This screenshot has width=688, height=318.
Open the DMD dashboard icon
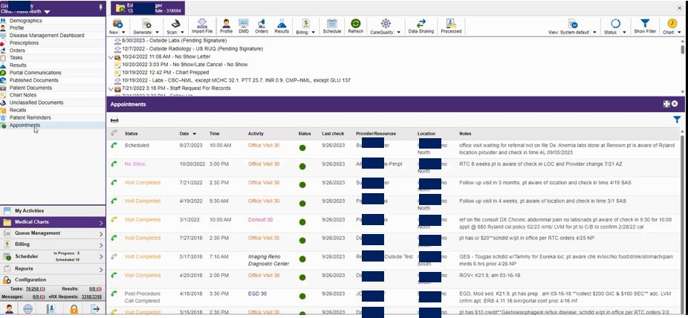tap(244, 23)
